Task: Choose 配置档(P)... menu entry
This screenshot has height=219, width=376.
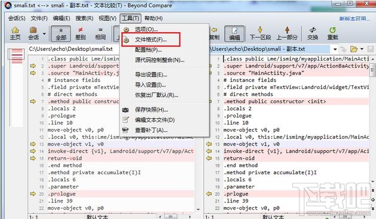Action: 164,50
